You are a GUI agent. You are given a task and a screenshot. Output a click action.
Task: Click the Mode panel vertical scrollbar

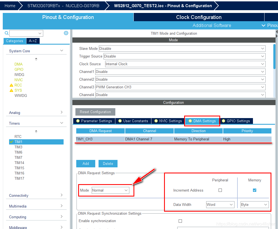(x=274, y=57)
